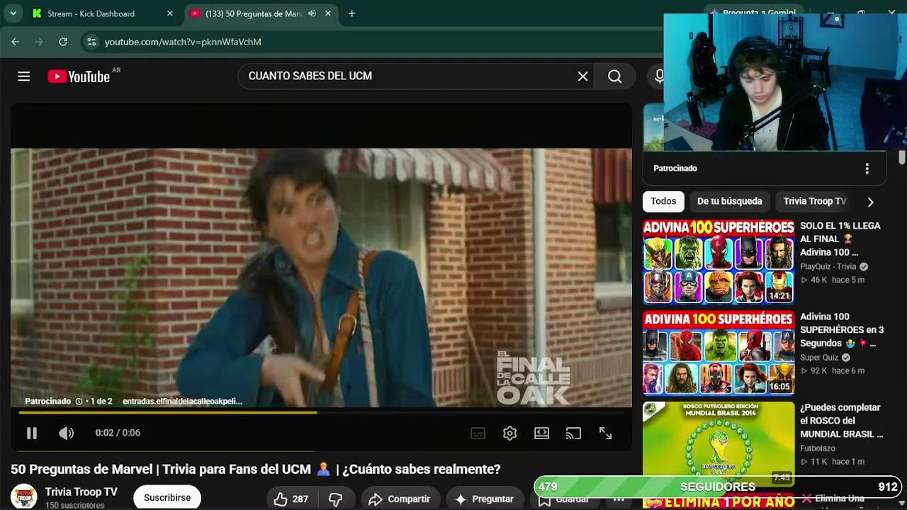Viewport: 907px width, 510px height.
Task: Select the Trivia Troop TV filter chip
Action: click(815, 201)
